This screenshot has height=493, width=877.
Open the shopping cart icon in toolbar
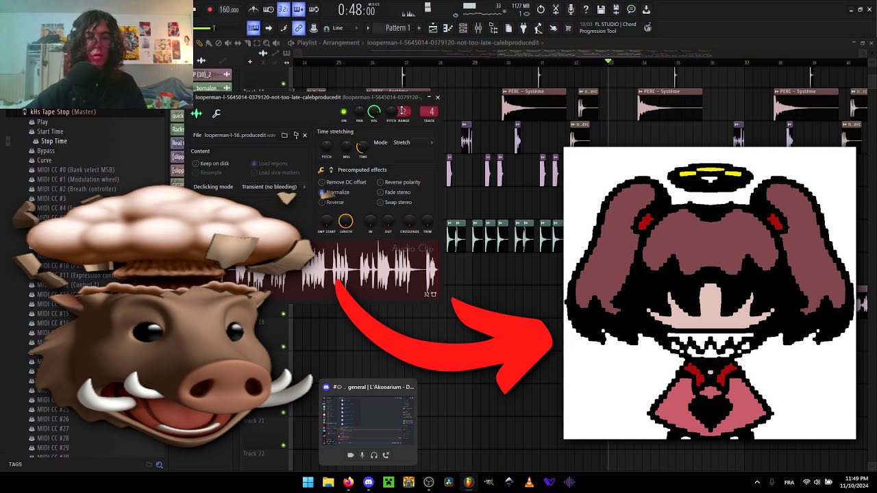click(x=569, y=28)
